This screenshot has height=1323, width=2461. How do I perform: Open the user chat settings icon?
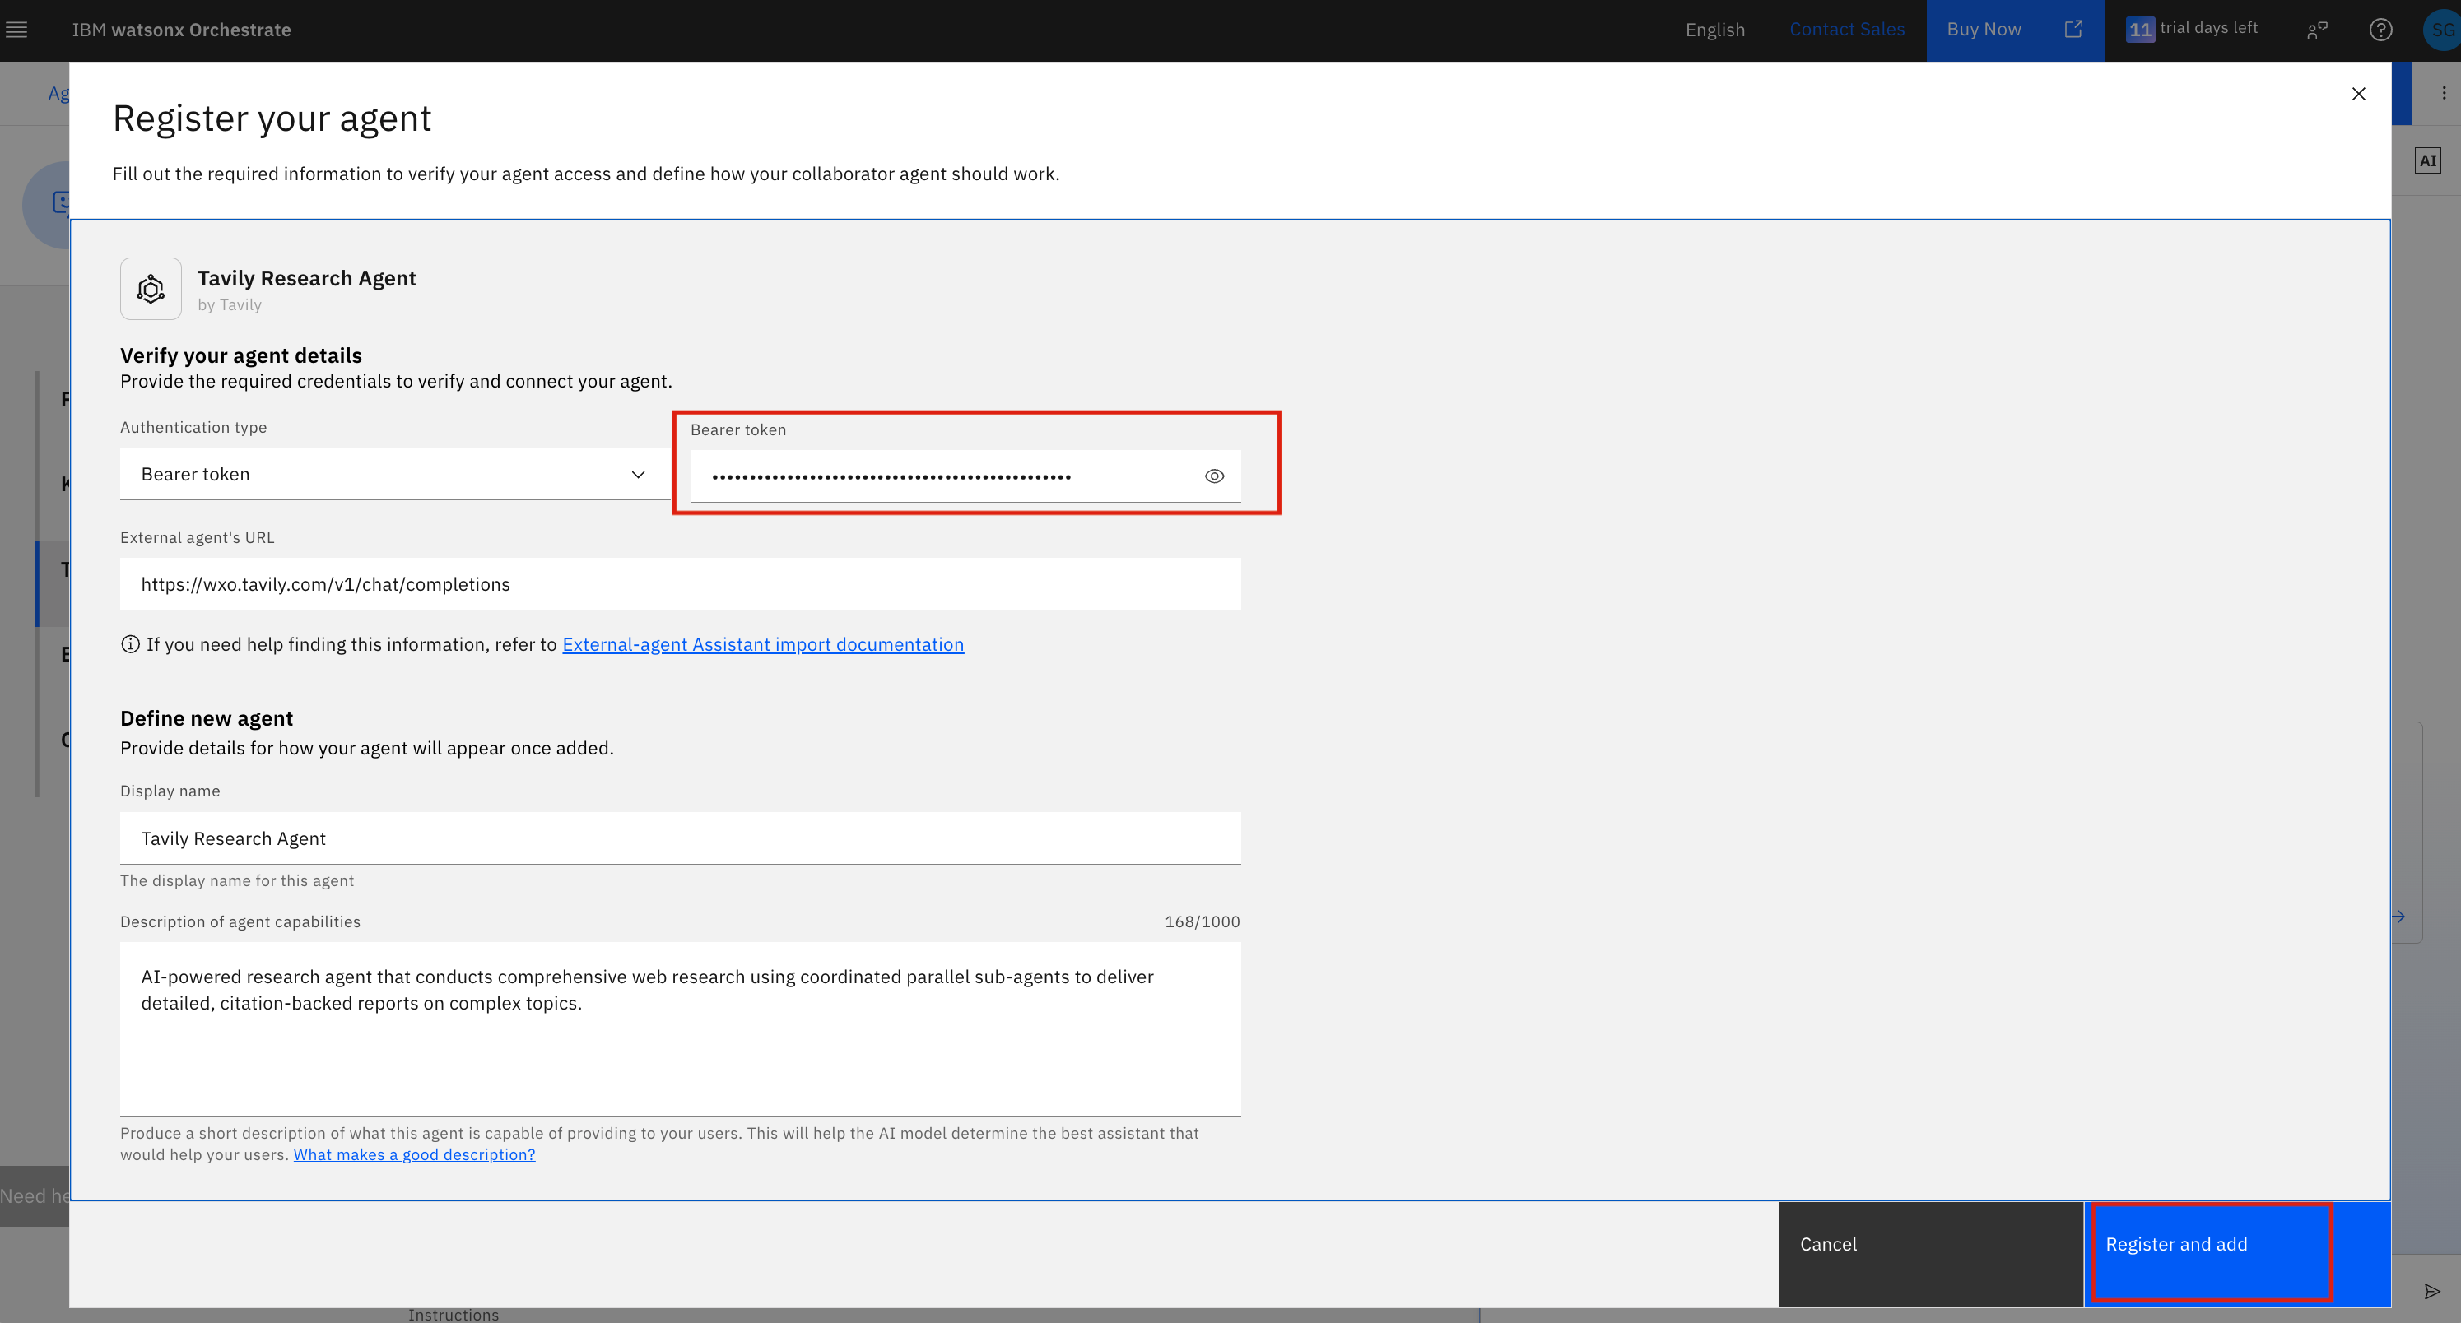[2316, 30]
